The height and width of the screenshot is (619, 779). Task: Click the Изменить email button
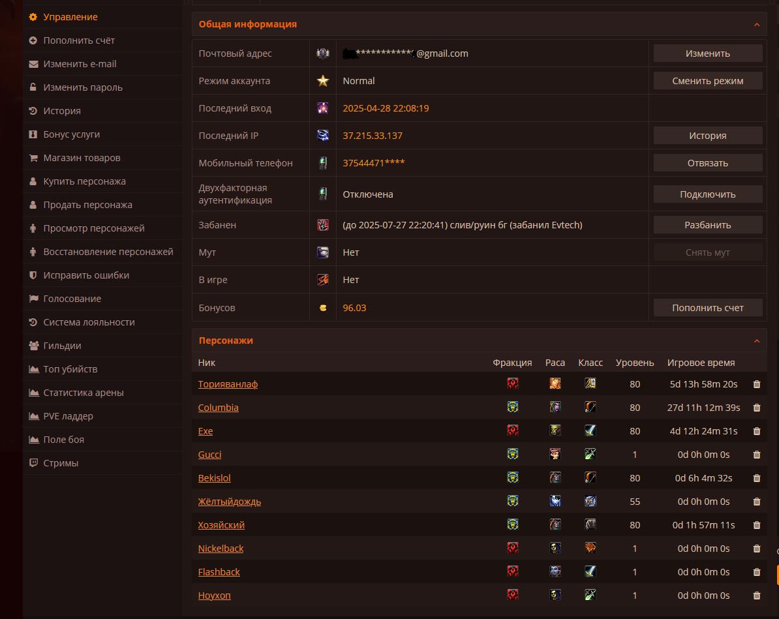[x=707, y=53]
